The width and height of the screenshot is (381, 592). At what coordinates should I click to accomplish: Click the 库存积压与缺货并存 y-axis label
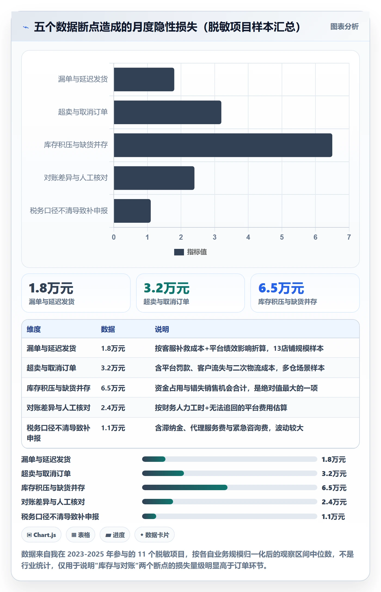[x=76, y=145]
